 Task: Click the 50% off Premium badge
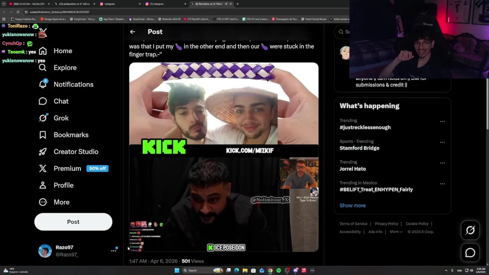coord(97,168)
